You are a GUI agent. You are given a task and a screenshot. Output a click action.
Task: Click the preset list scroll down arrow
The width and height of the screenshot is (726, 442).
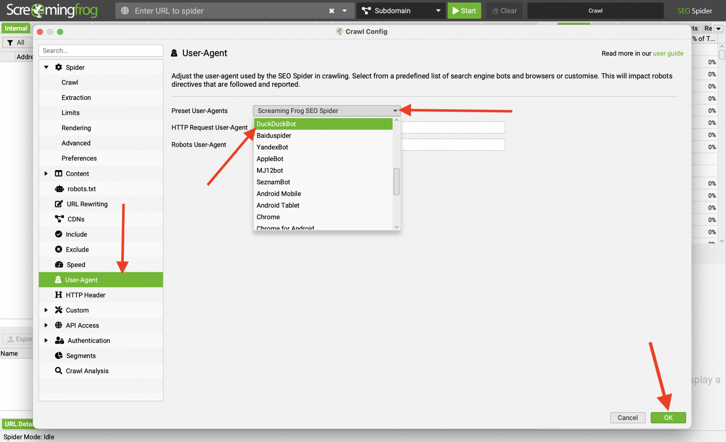click(396, 227)
